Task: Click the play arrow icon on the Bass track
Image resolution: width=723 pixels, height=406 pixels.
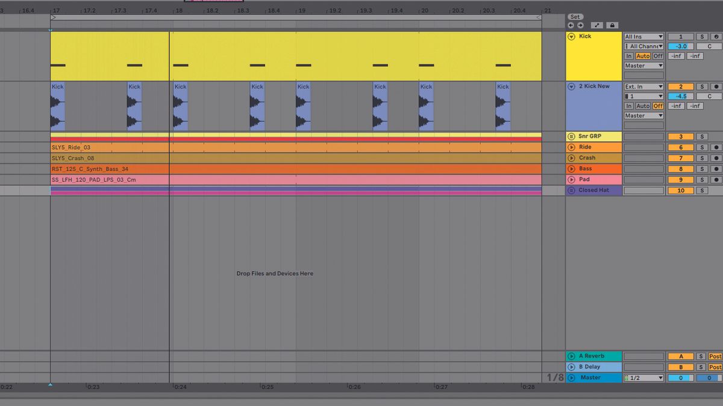Action: coord(571,168)
